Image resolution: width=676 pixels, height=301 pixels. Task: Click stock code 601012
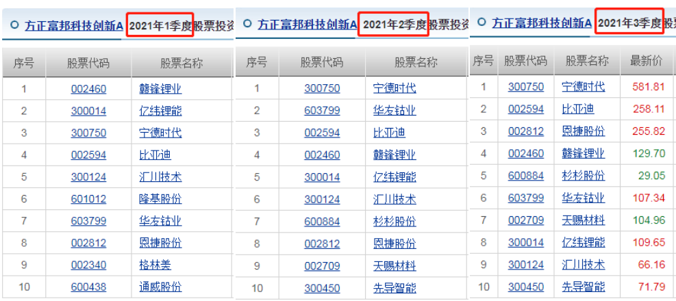(x=88, y=198)
